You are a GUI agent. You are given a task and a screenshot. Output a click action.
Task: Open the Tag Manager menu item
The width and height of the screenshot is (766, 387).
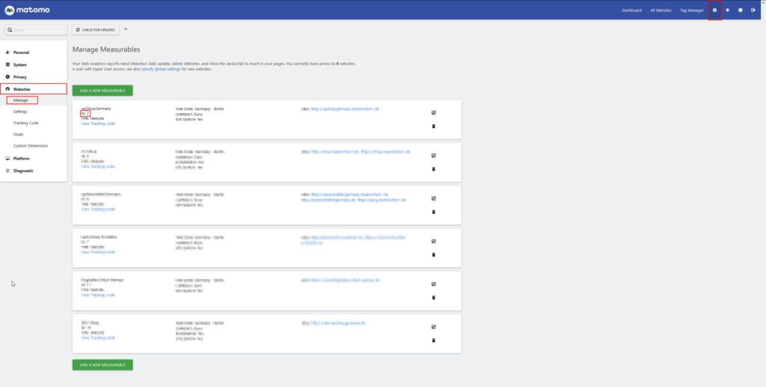point(692,10)
